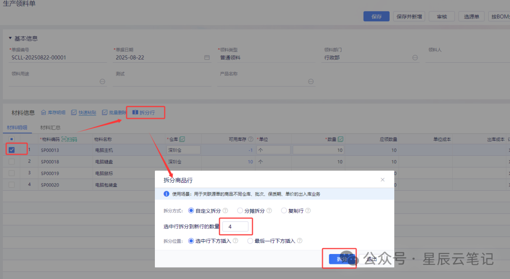The image size is (510, 279).
Task: Click the 领料用途 ellipsis lookup icon
Action: pos(102,82)
